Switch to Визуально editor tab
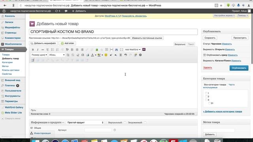This screenshot has height=142, width=253. (180, 44)
